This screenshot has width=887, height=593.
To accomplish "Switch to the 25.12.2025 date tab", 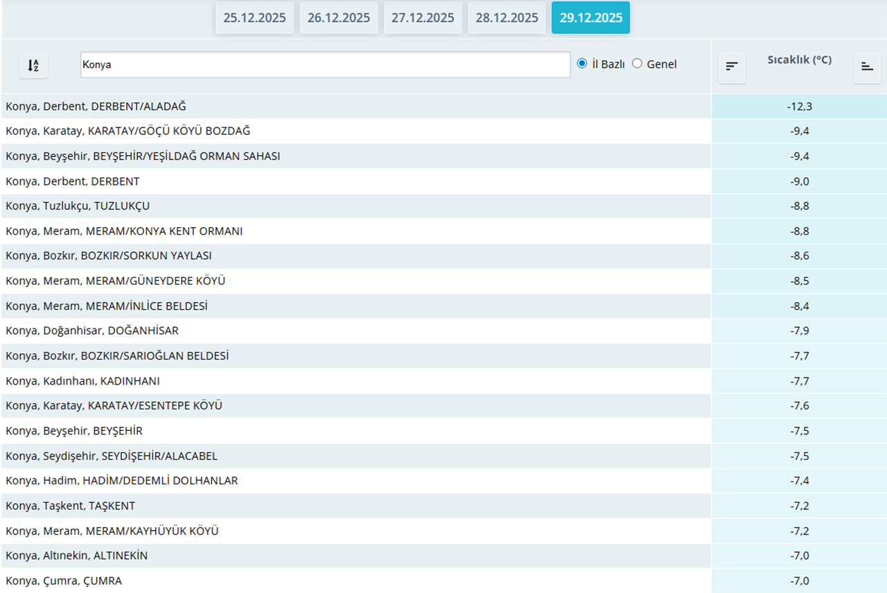I will (x=254, y=18).
